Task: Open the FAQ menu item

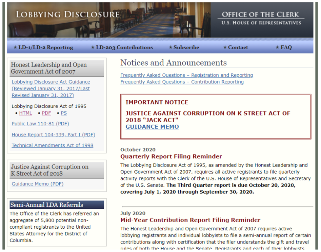Action: pos(284,47)
